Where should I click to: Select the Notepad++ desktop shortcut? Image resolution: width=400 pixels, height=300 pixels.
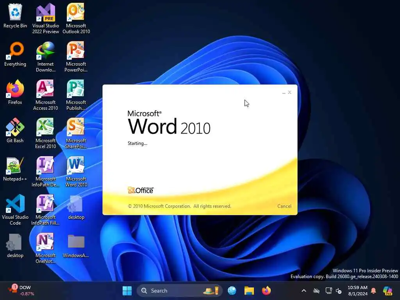pyautogui.click(x=15, y=169)
